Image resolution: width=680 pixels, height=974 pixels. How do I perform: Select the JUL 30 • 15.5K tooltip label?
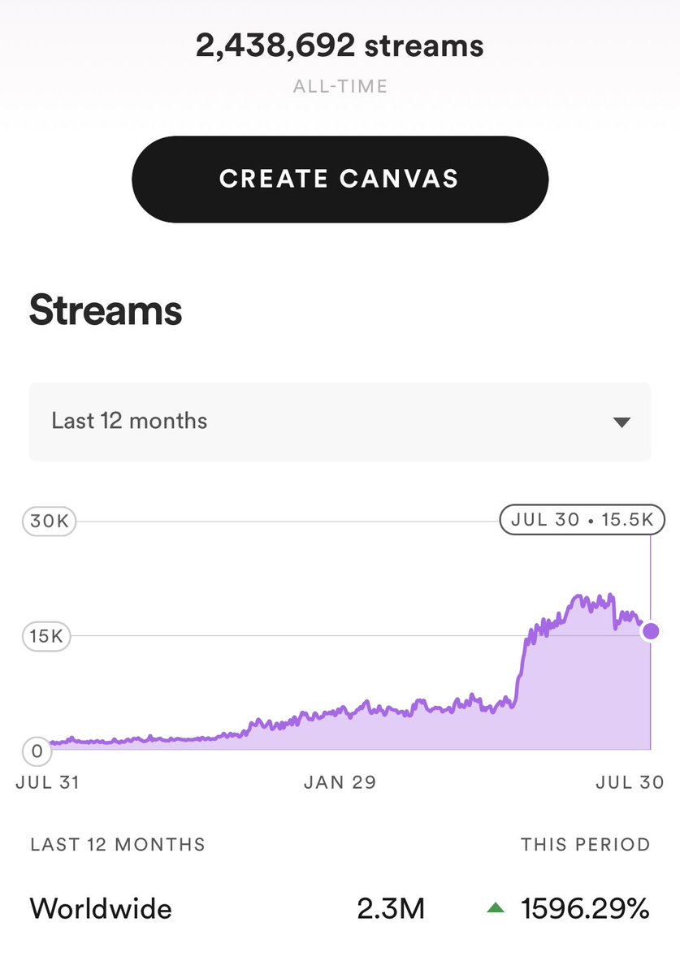(582, 519)
